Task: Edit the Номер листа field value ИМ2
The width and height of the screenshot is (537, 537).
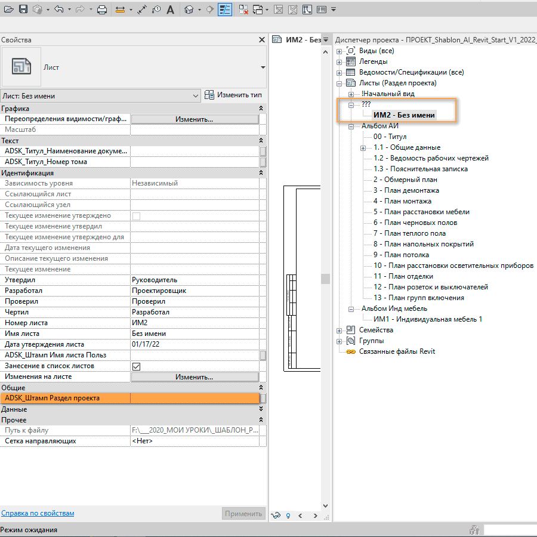Action: click(x=195, y=323)
